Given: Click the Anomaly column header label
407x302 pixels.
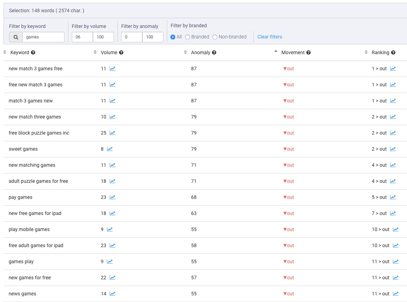Looking at the screenshot, I should pos(200,52).
